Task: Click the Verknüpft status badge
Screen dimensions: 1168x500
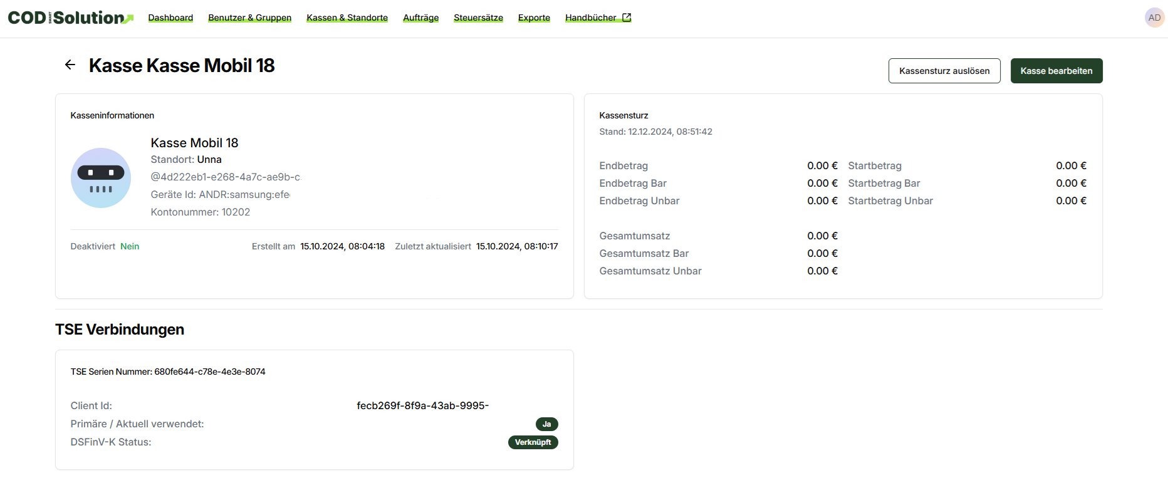Action: (533, 442)
